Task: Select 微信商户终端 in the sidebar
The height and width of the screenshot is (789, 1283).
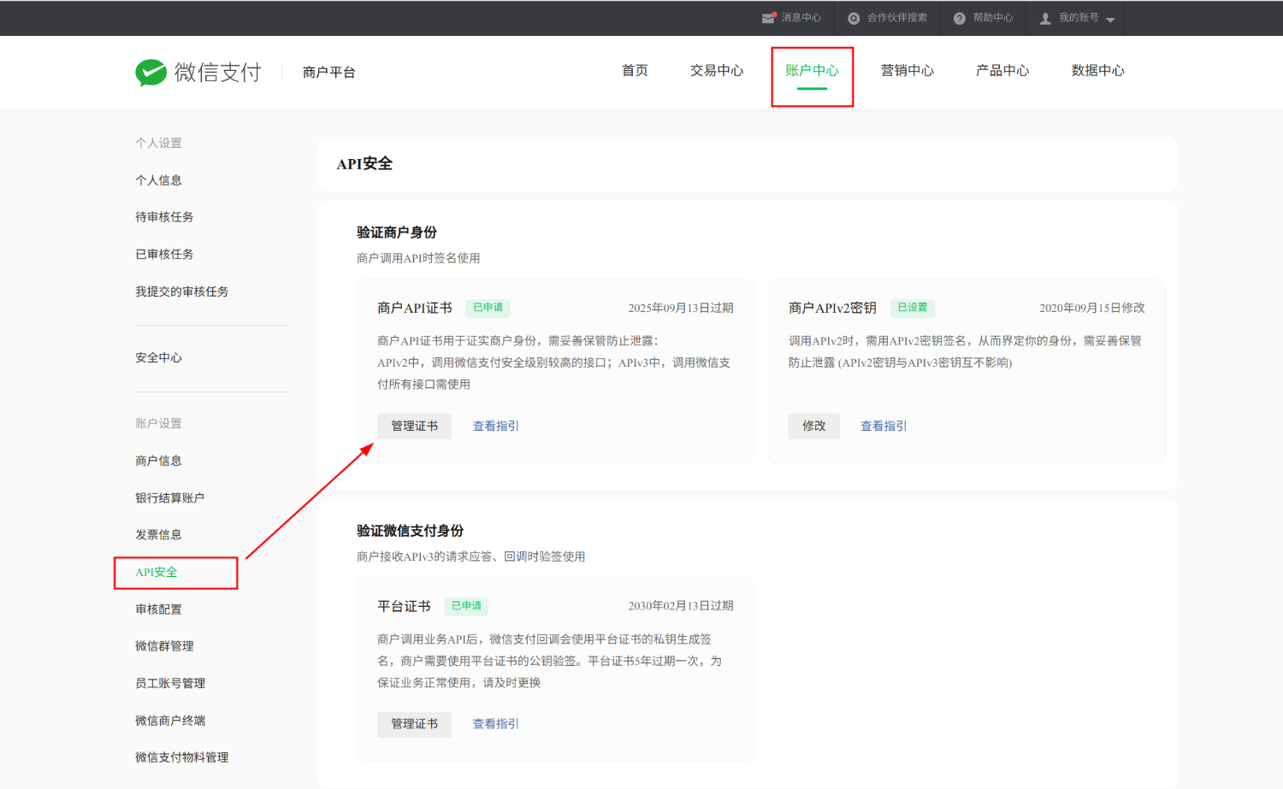Action: pos(170,721)
